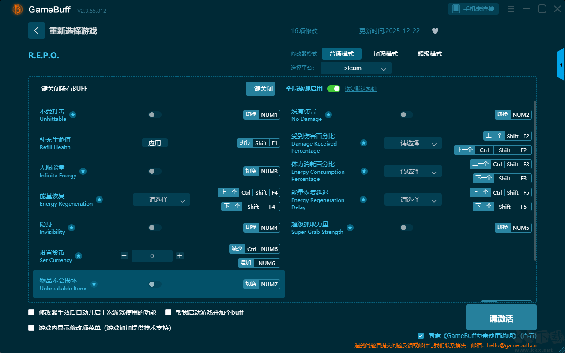The width and height of the screenshot is (565, 353).
Task: Click the NUM5 hotkey for Super Grab Strength
Action: (513, 228)
